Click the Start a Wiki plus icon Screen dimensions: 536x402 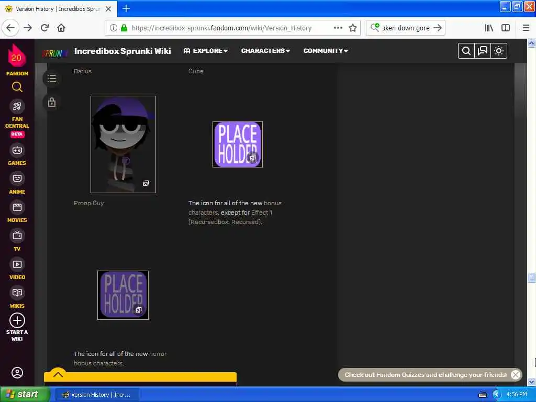17,321
